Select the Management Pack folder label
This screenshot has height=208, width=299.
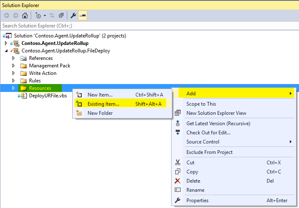point(49,65)
